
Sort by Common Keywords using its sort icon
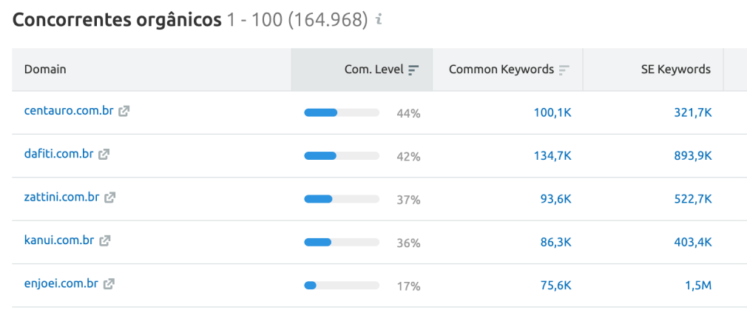coord(564,70)
